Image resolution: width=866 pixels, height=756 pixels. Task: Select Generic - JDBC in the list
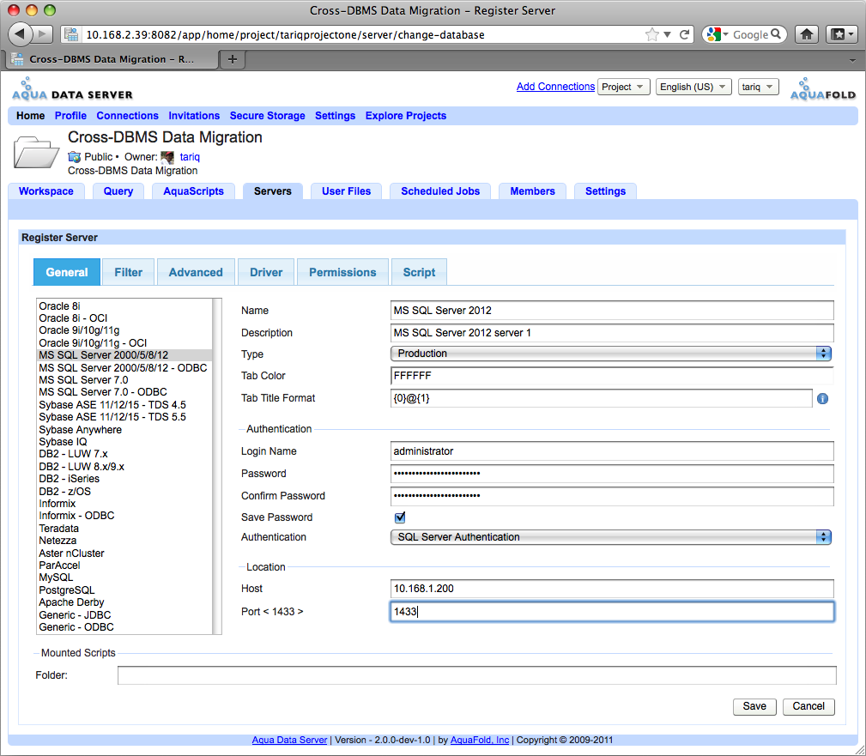point(124,615)
